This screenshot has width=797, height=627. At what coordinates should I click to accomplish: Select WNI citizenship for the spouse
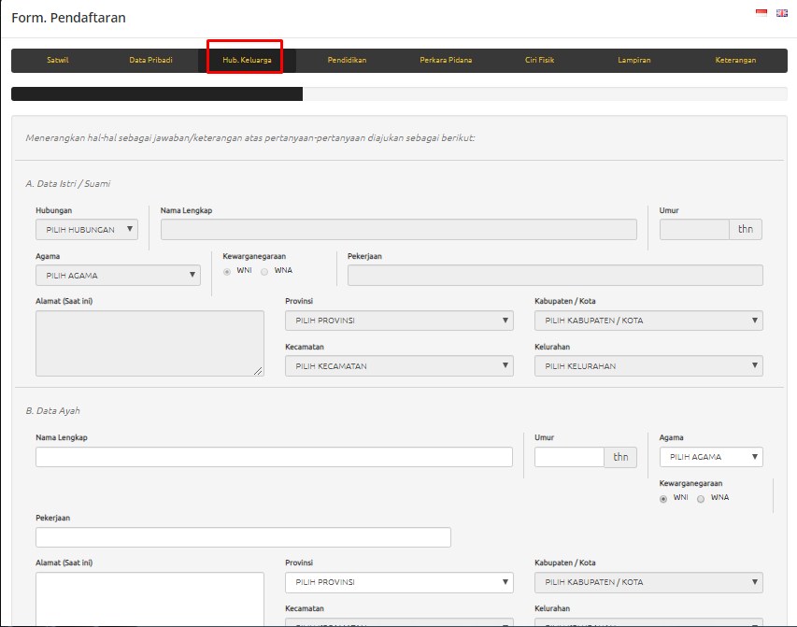coord(226,270)
